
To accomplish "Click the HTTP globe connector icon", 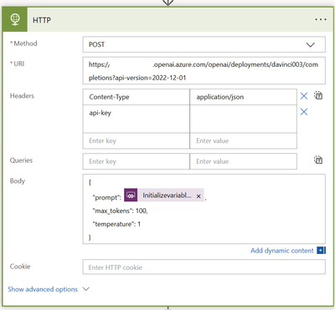I will click(15, 19).
